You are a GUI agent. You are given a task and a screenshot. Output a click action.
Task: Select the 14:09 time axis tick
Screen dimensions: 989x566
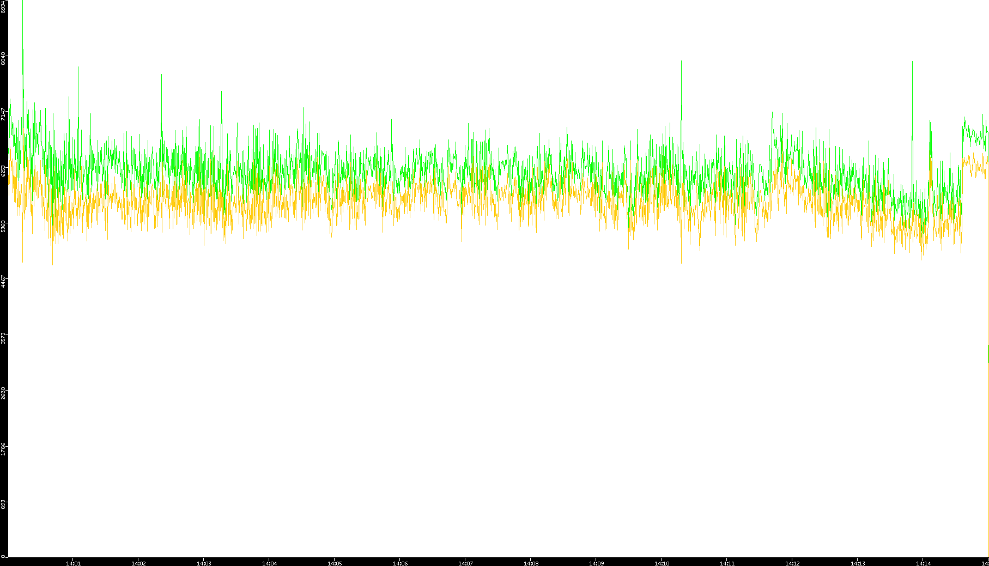pyautogui.click(x=596, y=563)
